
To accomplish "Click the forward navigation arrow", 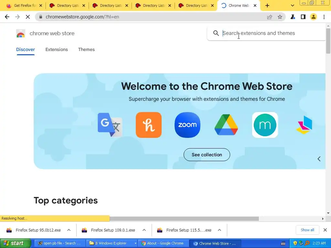I will 17,17.
